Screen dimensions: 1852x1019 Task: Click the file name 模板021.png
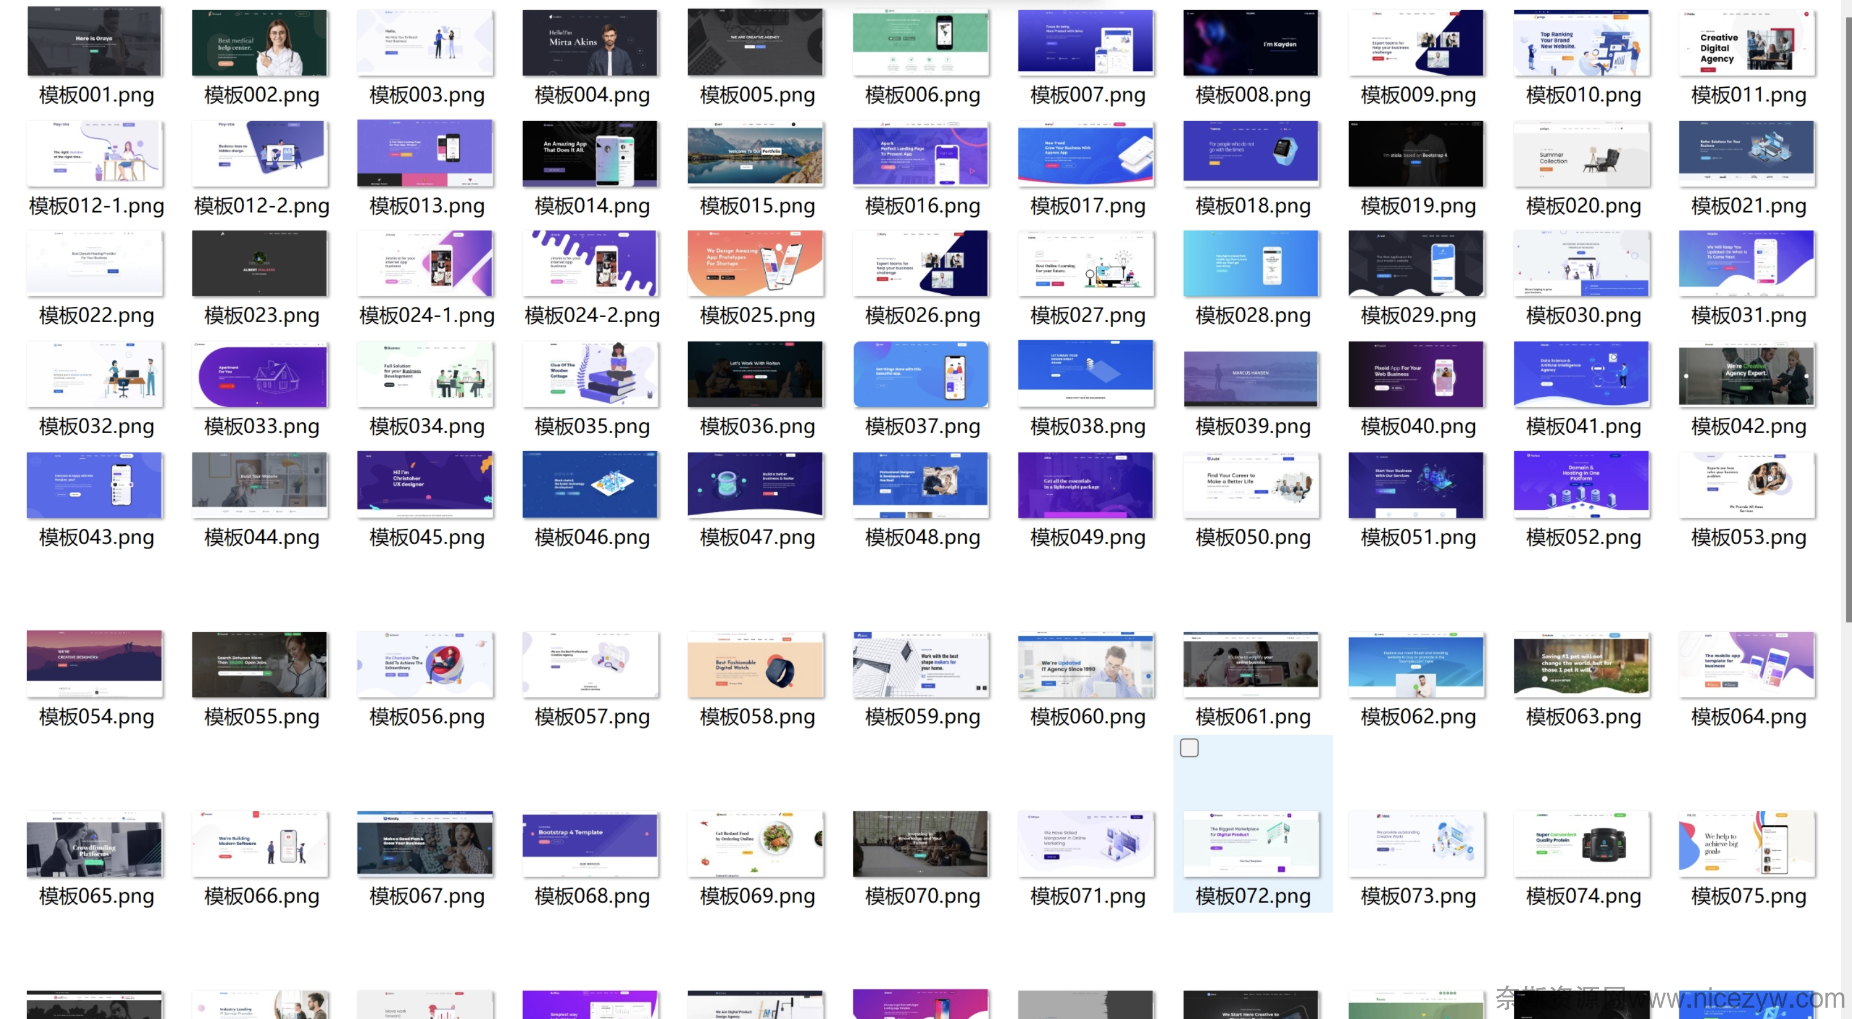[1748, 206]
